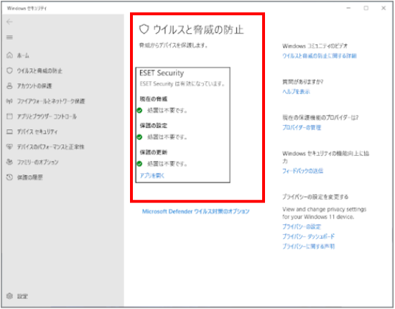Click the back arrow icon
Image resolution: width=395 pixels, height=309 pixels.
[9, 22]
